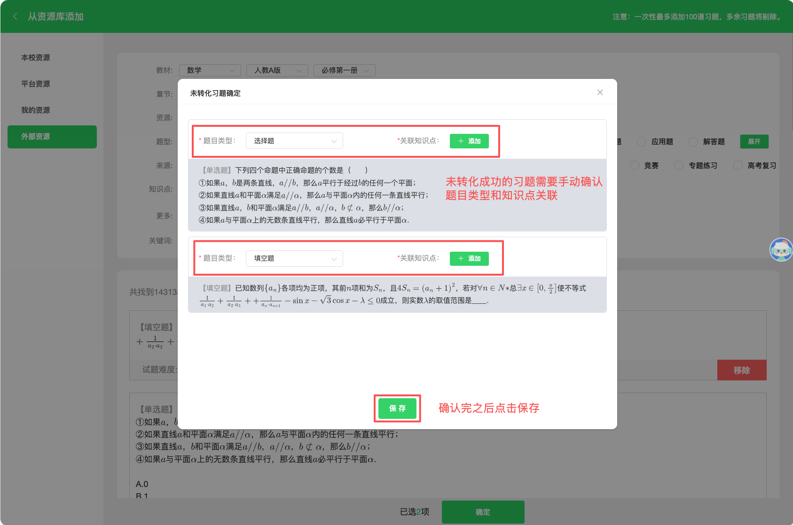This screenshot has width=793, height=525.
Task: Click the red 移除 button
Action: 742,370
